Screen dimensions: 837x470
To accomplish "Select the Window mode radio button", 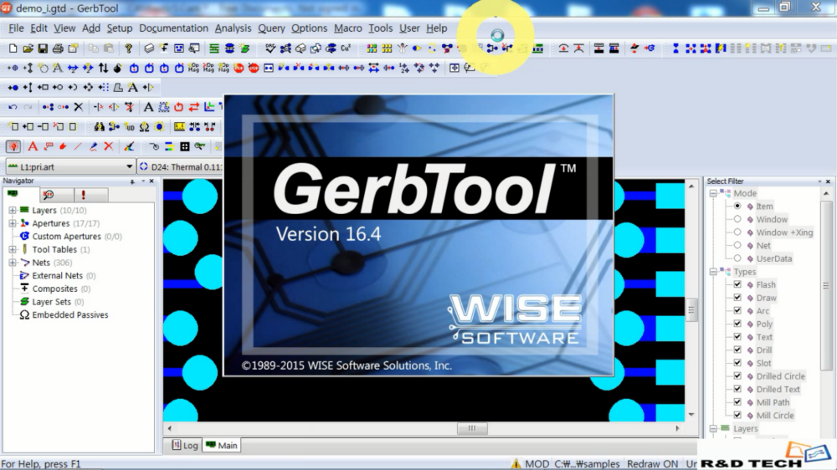I will 737,219.
